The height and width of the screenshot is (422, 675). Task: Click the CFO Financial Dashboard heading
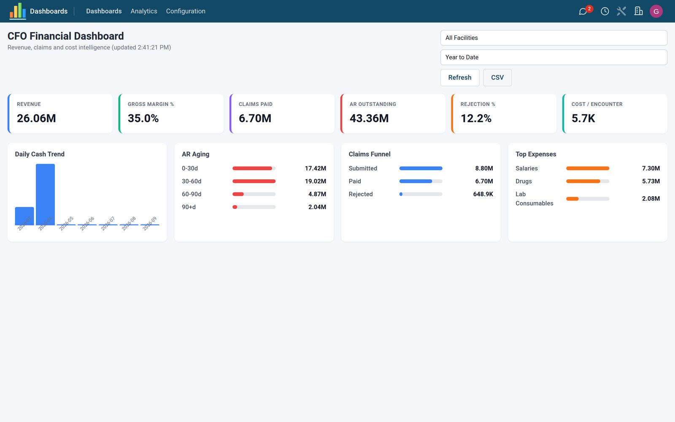(66, 36)
